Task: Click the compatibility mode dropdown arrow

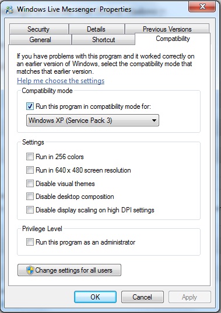Action: coord(154,121)
